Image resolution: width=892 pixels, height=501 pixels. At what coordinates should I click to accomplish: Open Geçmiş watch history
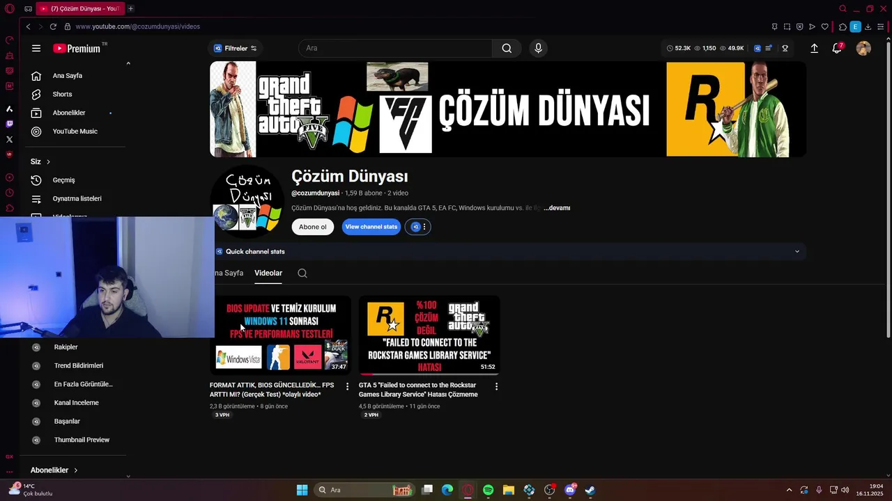point(63,180)
